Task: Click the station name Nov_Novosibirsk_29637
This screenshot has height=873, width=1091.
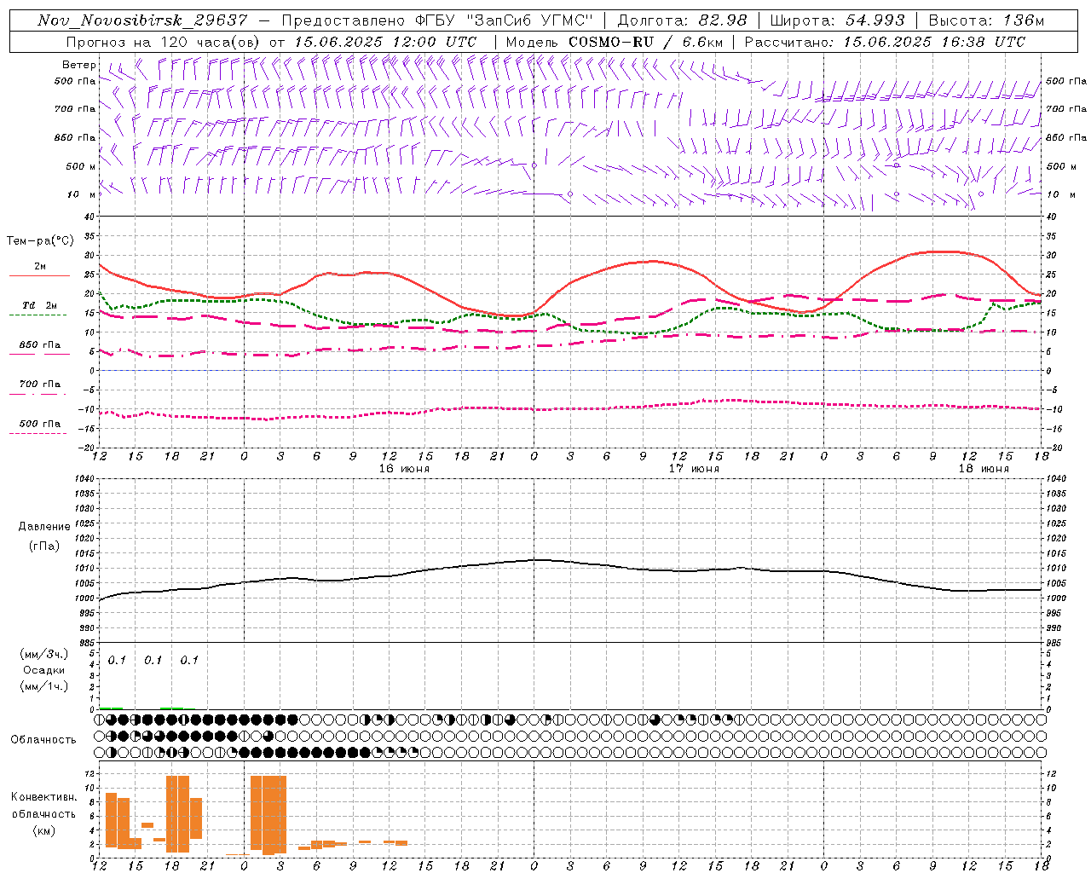Action: [142, 20]
